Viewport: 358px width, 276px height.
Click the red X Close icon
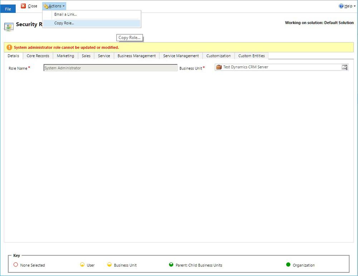click(23, 6)
